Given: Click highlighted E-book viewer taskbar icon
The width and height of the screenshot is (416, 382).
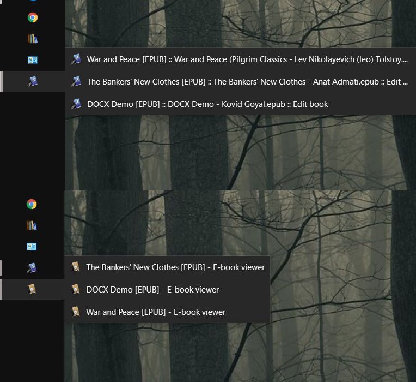Looking at the screenshot, I should 32,289.
